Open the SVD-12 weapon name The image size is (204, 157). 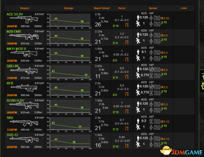pyautogui.click(x=12, y=135)
